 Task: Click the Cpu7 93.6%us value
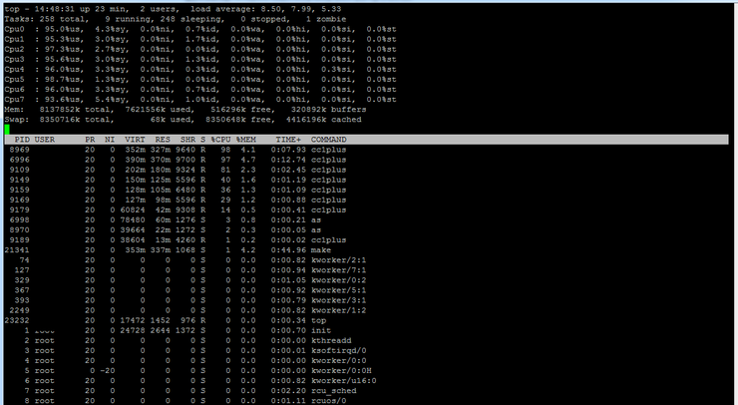(x=62, y=100)
